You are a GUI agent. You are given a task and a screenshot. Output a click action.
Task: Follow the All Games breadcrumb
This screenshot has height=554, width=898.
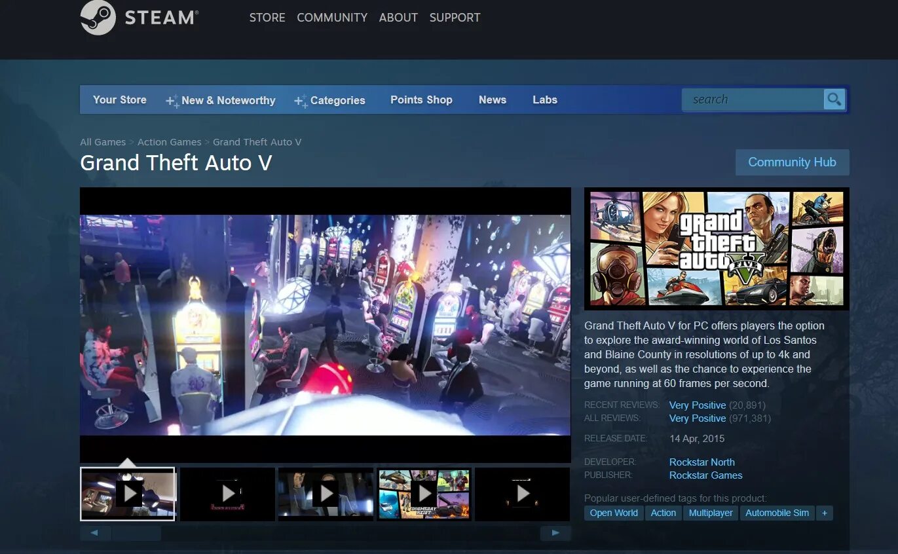103,142
